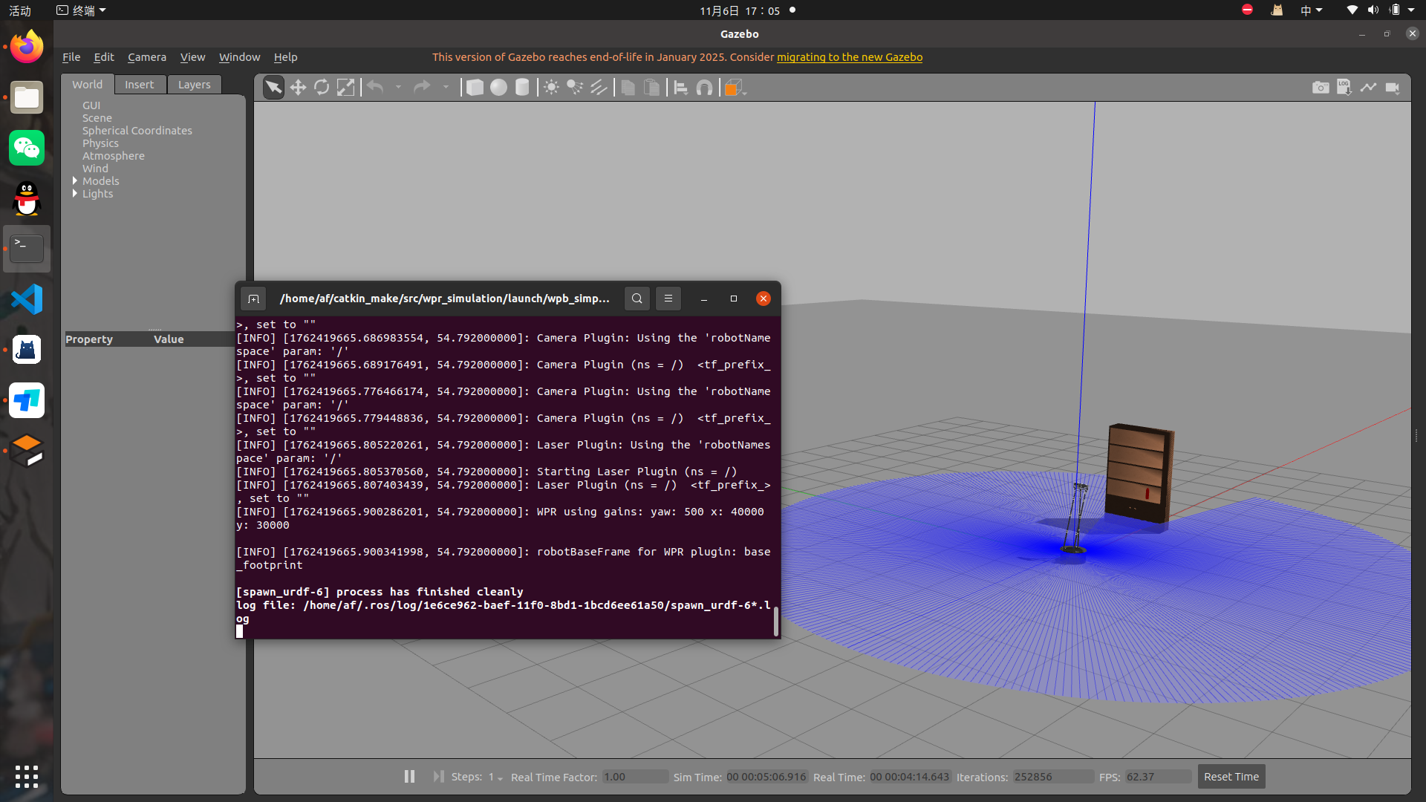Select the Scale mode tool
This screenshot has width=1426, height=802.
pyautogui.click(x=345, y=88)
